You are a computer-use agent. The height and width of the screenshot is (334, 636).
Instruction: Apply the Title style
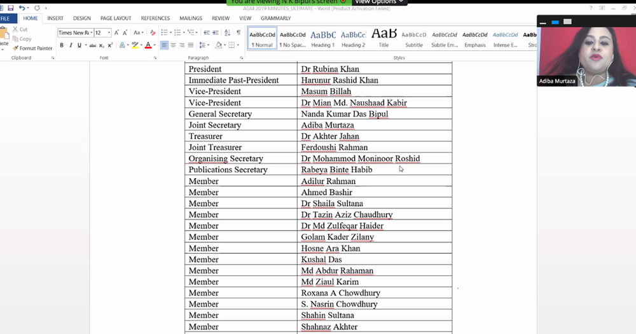click(384, 39)
